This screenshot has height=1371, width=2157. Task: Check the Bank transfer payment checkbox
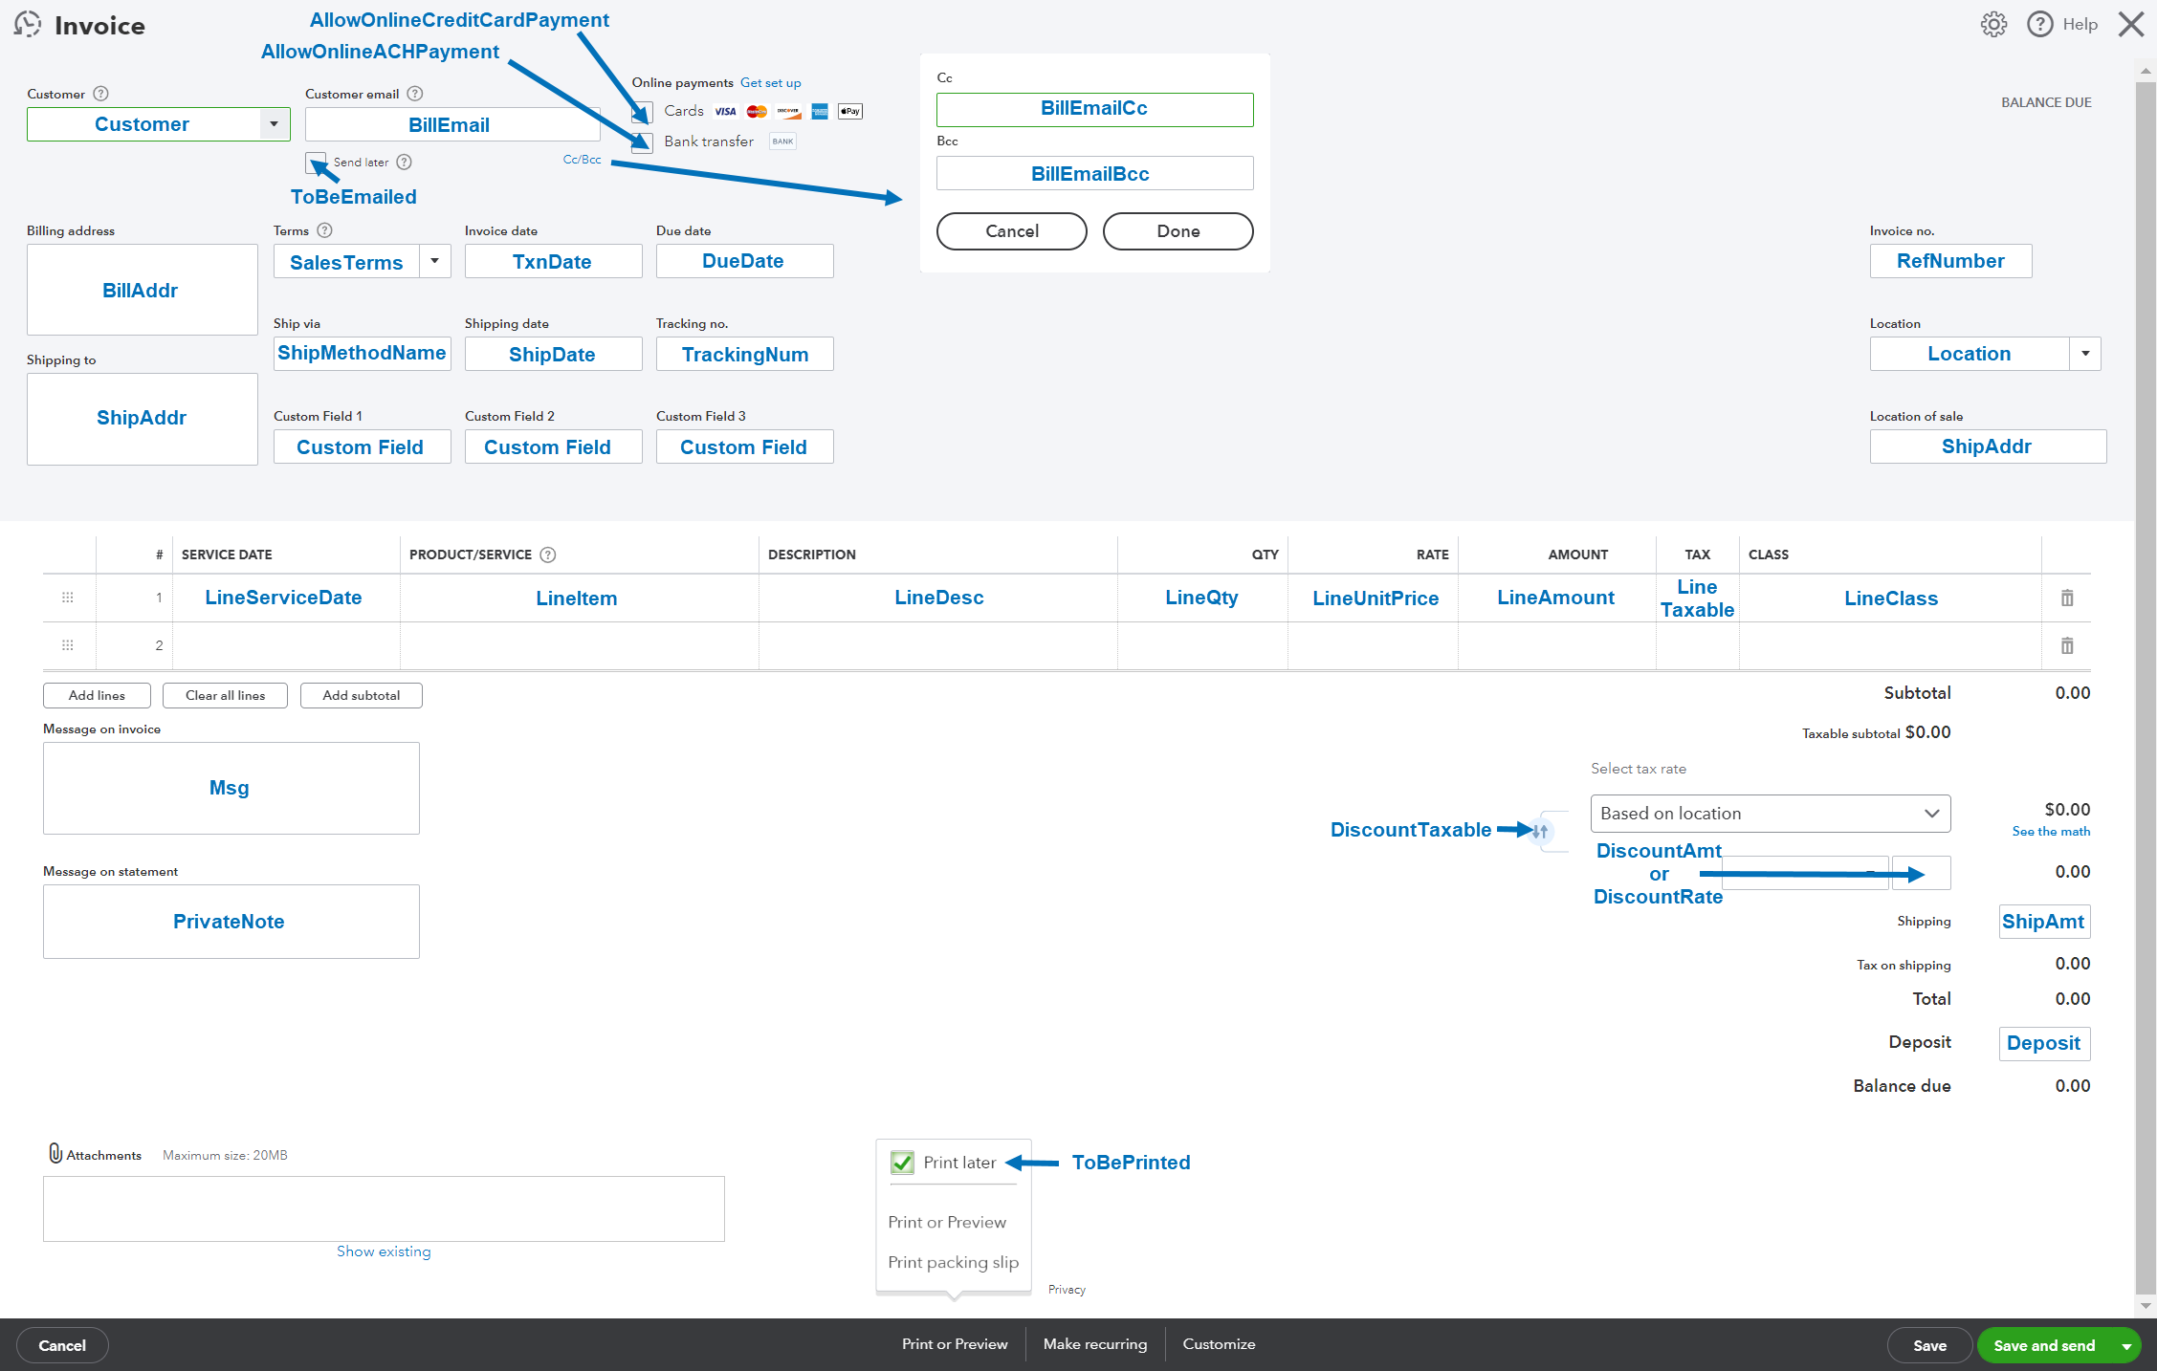[641, 141]
